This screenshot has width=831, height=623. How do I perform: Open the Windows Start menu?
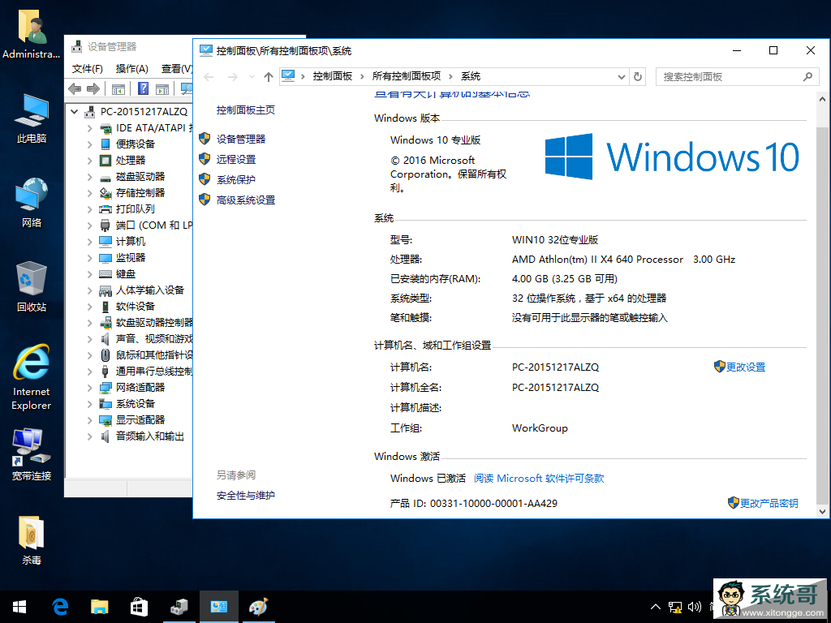(x=19, y=607)
